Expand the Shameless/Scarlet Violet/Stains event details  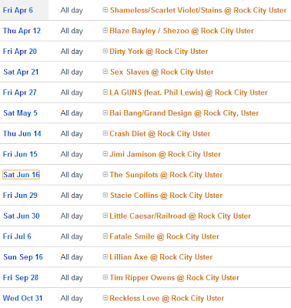[105, 10]
